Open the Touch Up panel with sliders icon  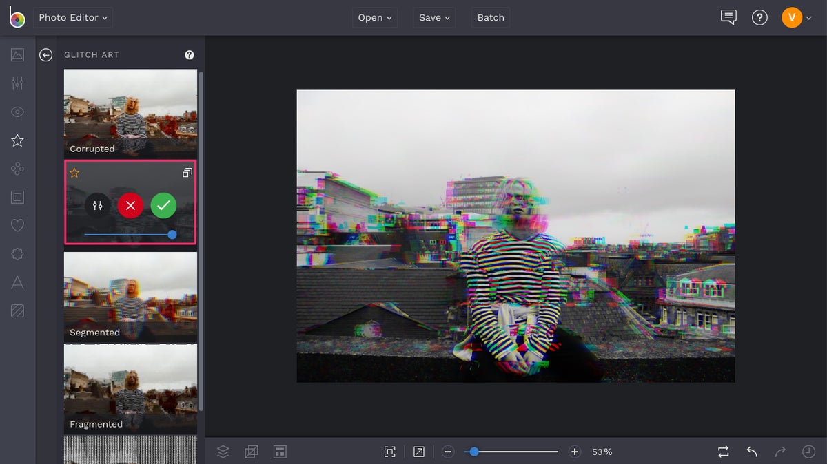pos(17,83)
